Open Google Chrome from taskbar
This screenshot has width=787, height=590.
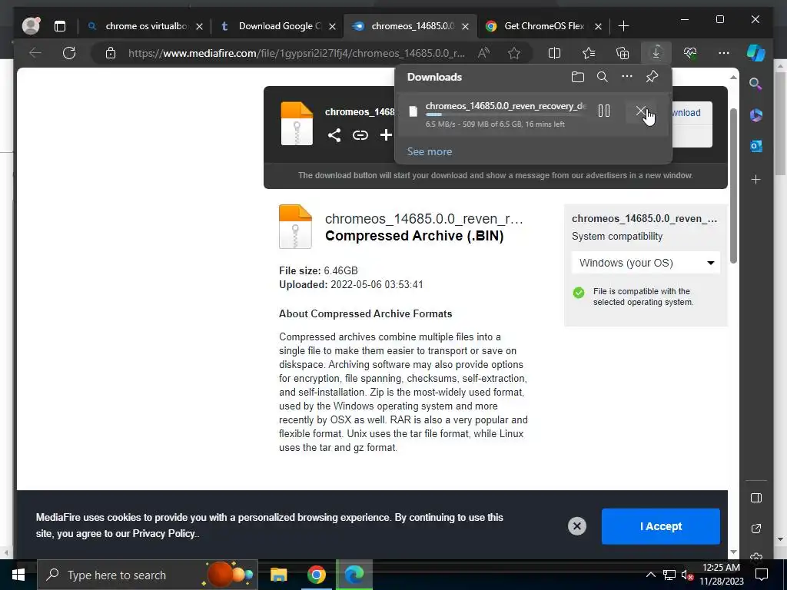click(316, 575)
